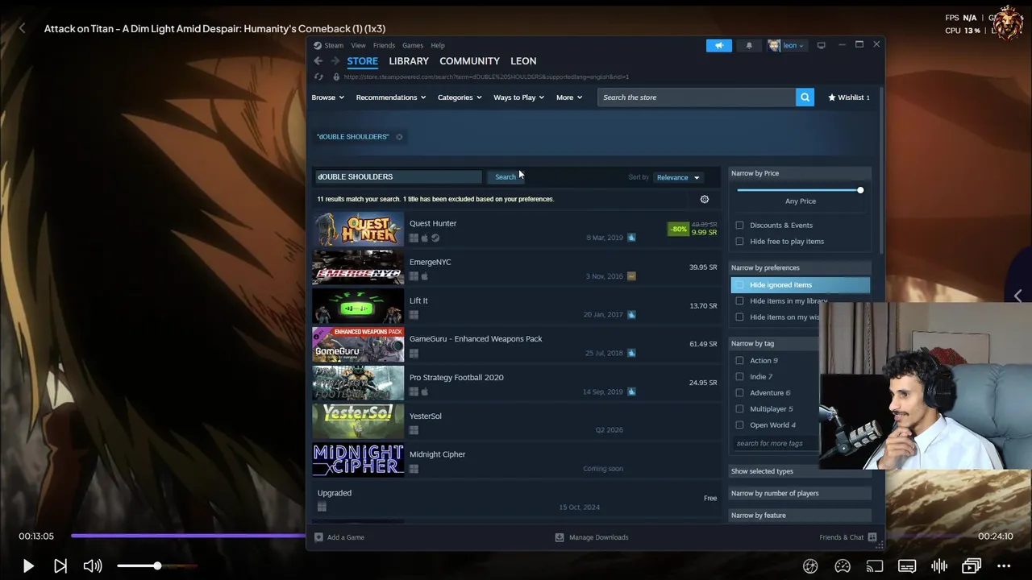Open the Ways to Play dropdown

[x=518, y=97]
